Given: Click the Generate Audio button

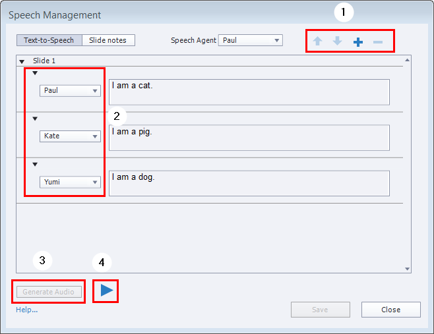Looking at the screenshot, I should click(49, 292).
